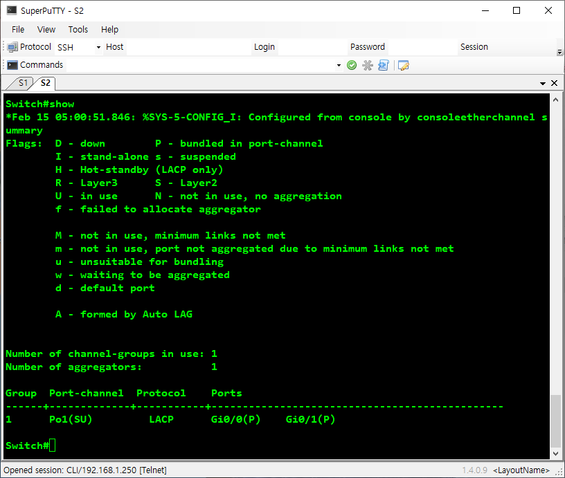The image size is (565, 478).
Task: Click the LayoutName status bar entry
Action: (521, 470)
